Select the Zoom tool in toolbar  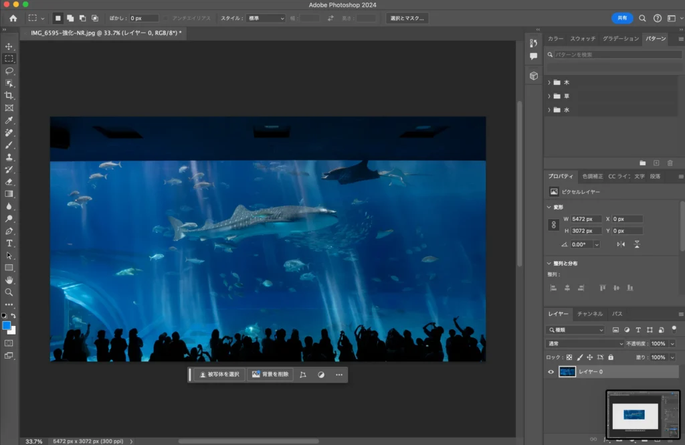pyautogui.click(x=9, y=292)
